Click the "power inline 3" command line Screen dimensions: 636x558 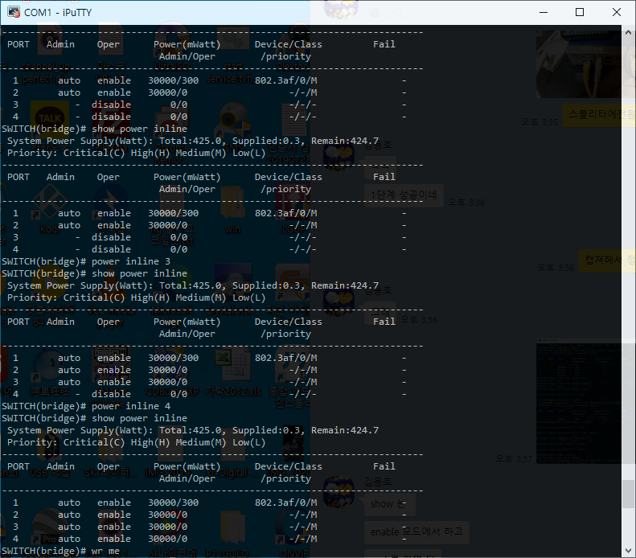(131, 261)
